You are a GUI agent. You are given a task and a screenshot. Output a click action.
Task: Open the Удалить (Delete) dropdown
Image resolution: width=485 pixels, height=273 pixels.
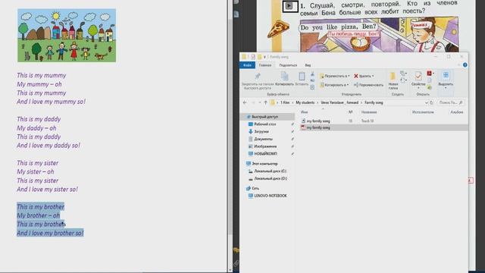[364, 76]
